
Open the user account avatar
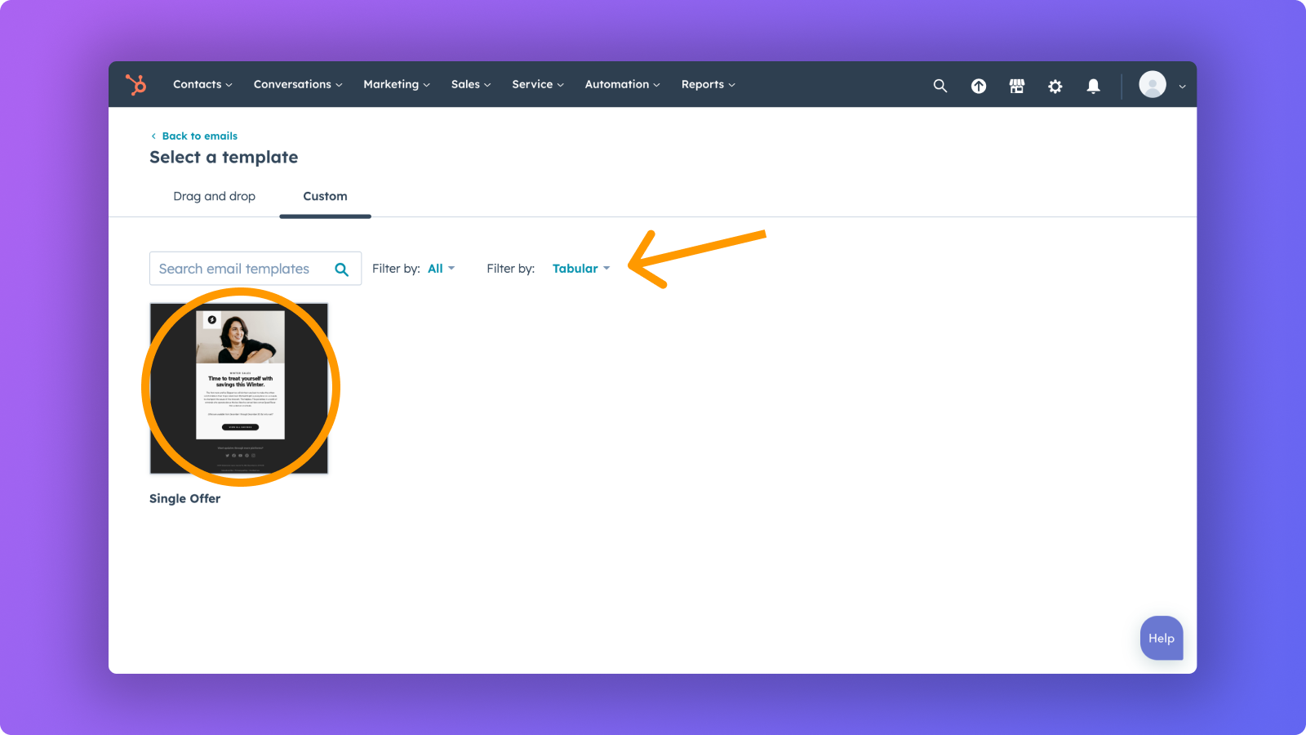point(1152,84)
